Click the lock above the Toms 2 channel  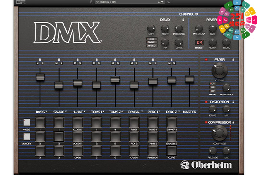[x=115, y=60]
